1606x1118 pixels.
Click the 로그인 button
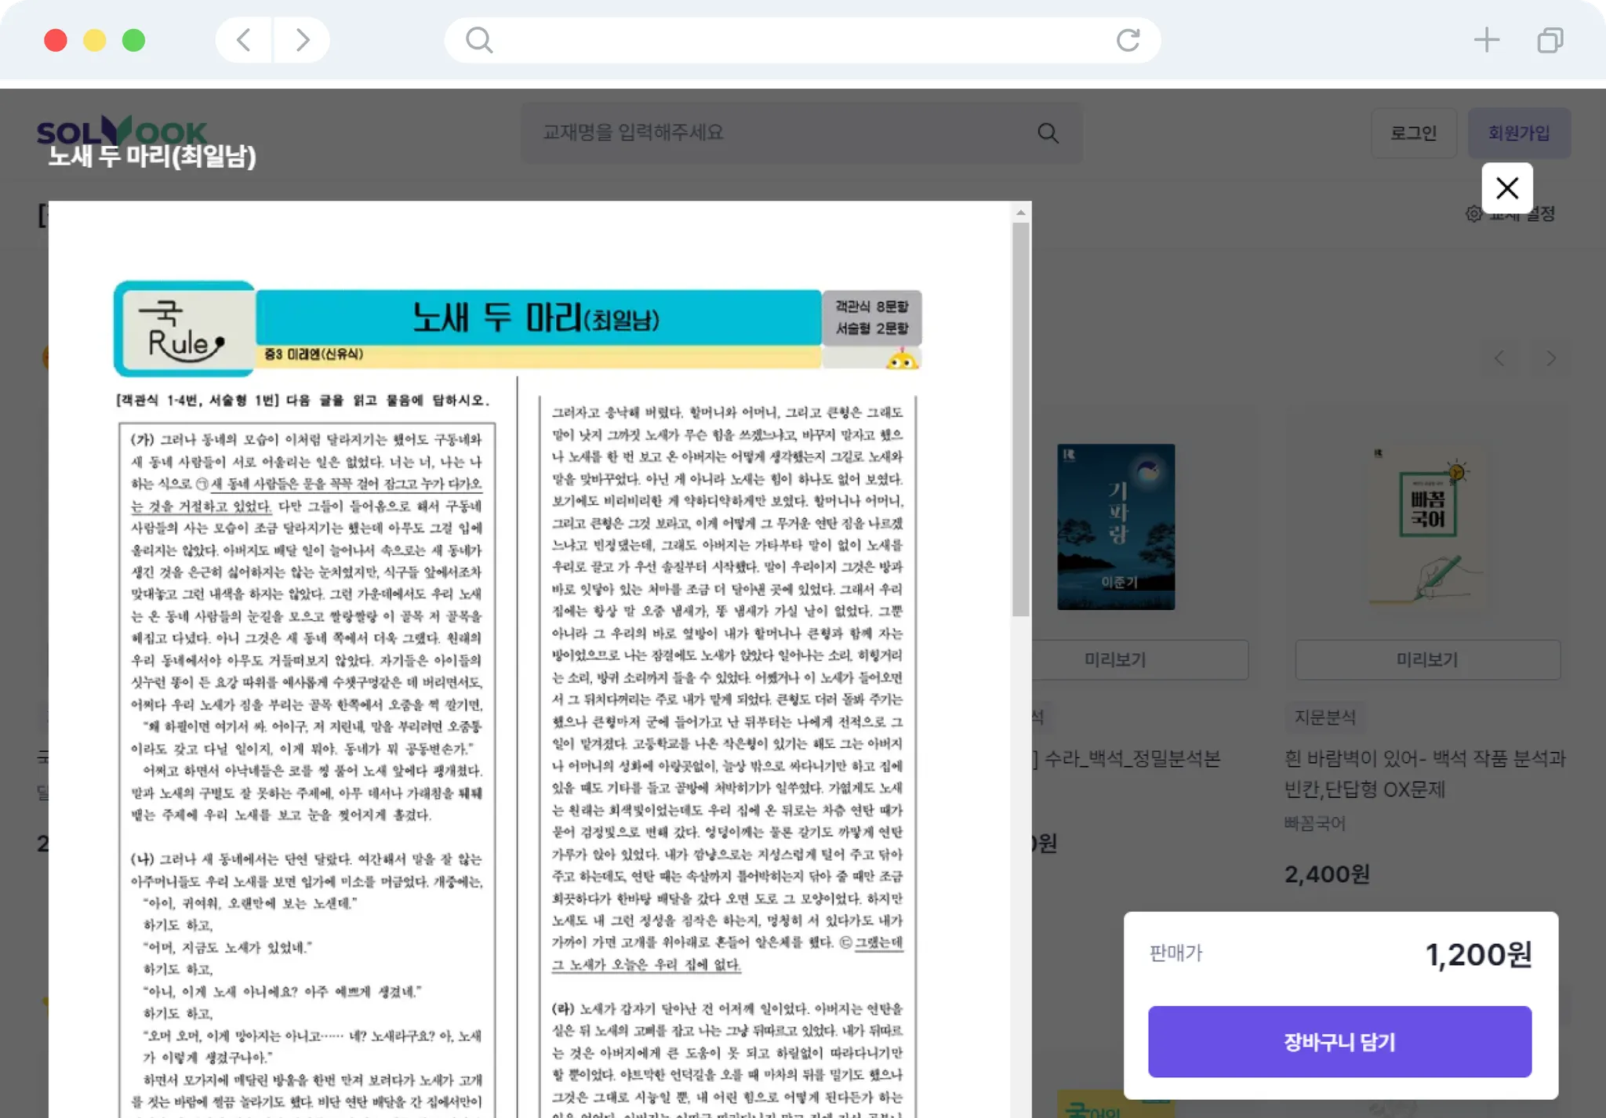tap(1413, 133)
